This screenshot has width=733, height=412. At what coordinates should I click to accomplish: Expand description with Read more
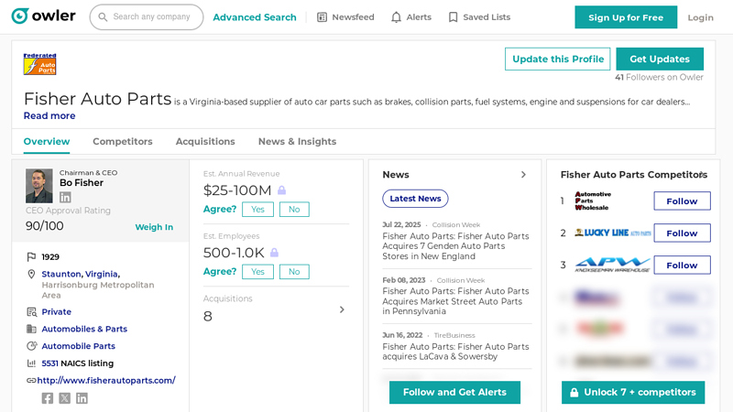[49, 116]
